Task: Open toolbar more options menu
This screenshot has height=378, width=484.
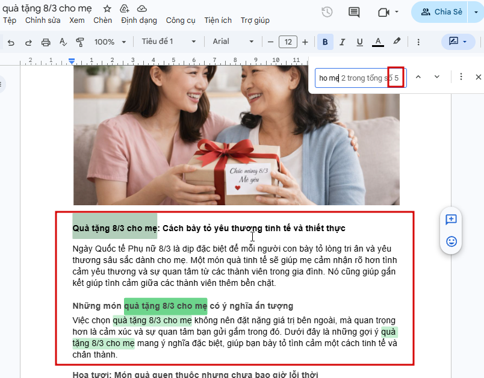Action: point(418,42)
